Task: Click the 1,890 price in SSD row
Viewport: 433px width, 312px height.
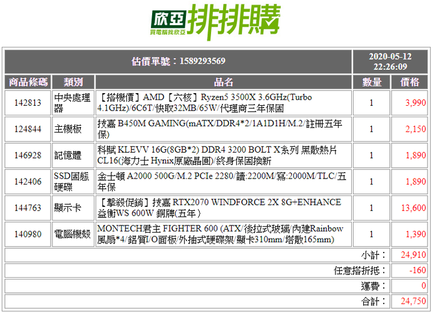Action: click(416, 182)
